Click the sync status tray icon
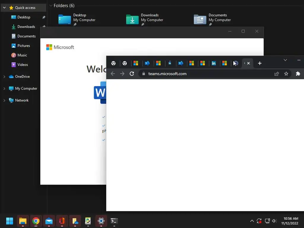 259,221
